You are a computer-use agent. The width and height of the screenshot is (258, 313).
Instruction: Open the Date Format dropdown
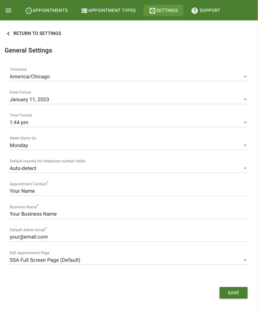click(x=245, y=99)
